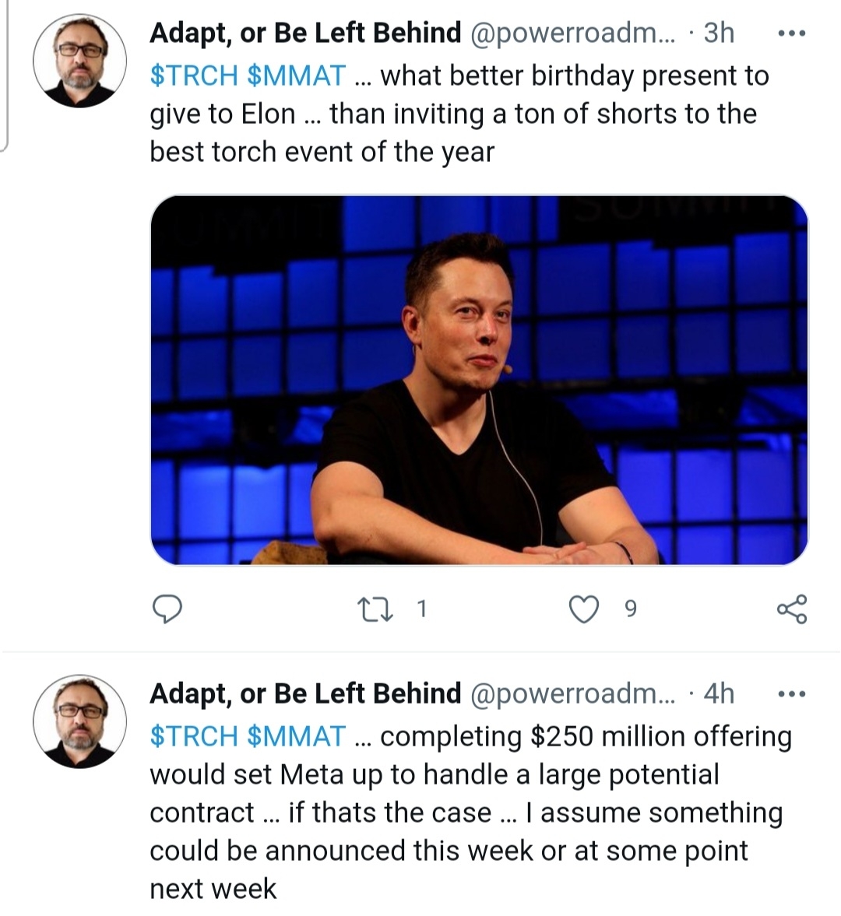Open the $TRCH cashtag in the birthday tweet
The height and width of the screenshot is (916, 841).
tap(194, 76)
